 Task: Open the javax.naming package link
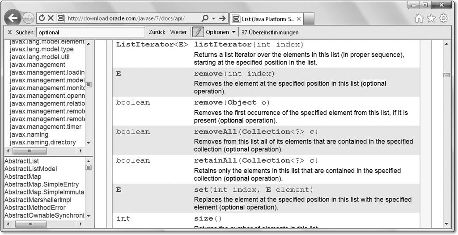point(29,134)
